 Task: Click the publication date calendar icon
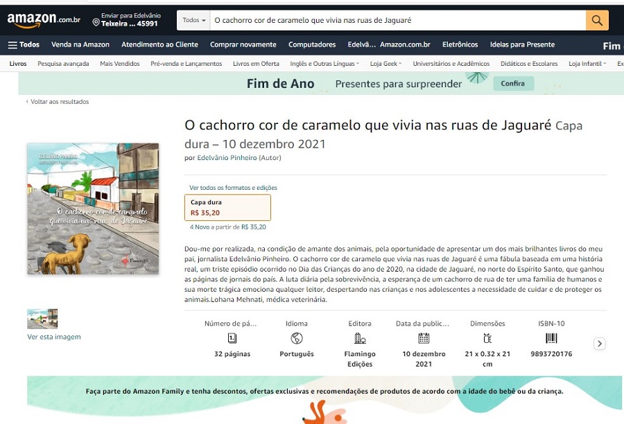tap(424, 338)
